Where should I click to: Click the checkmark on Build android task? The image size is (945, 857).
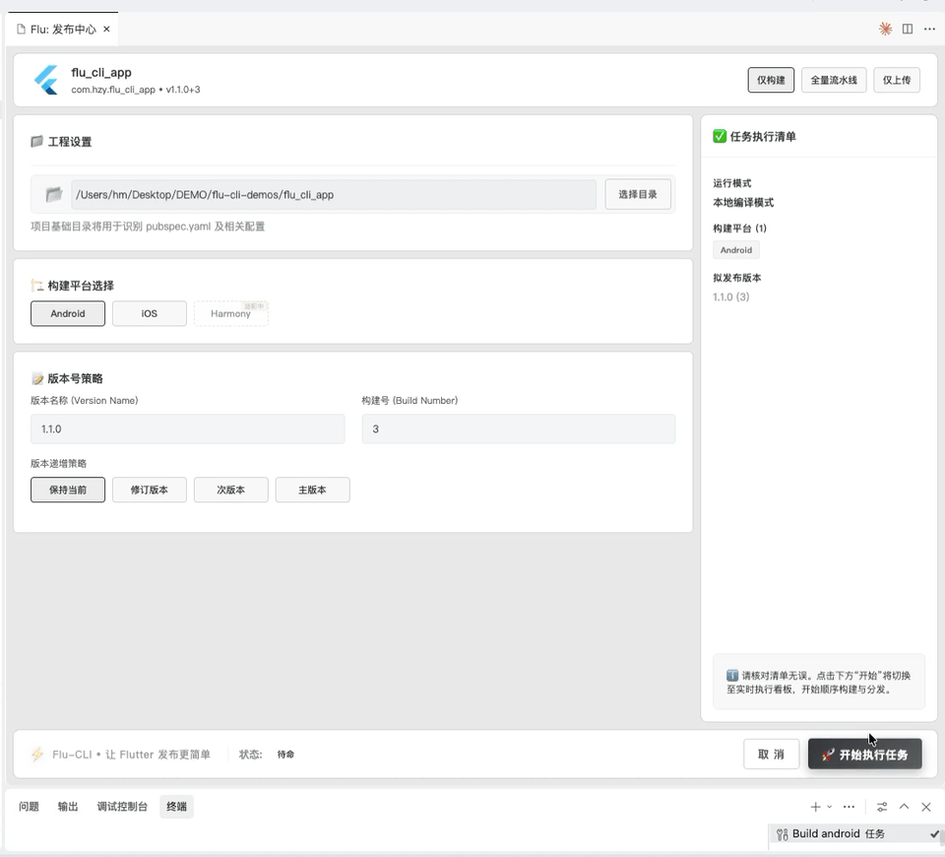pos(934,834)
